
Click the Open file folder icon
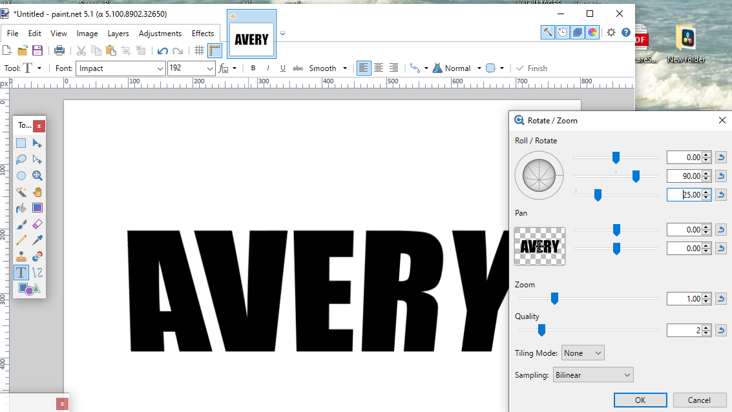click(23, 50)
